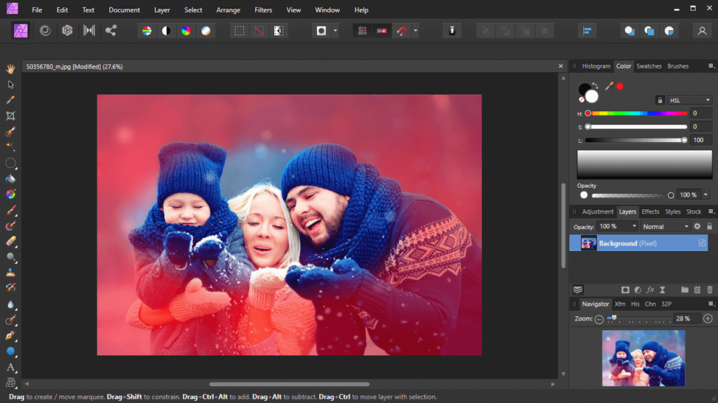718x403 pixels.
Task: Apply the Auto Contrast adjustment
Action: [x=165, y=31]
